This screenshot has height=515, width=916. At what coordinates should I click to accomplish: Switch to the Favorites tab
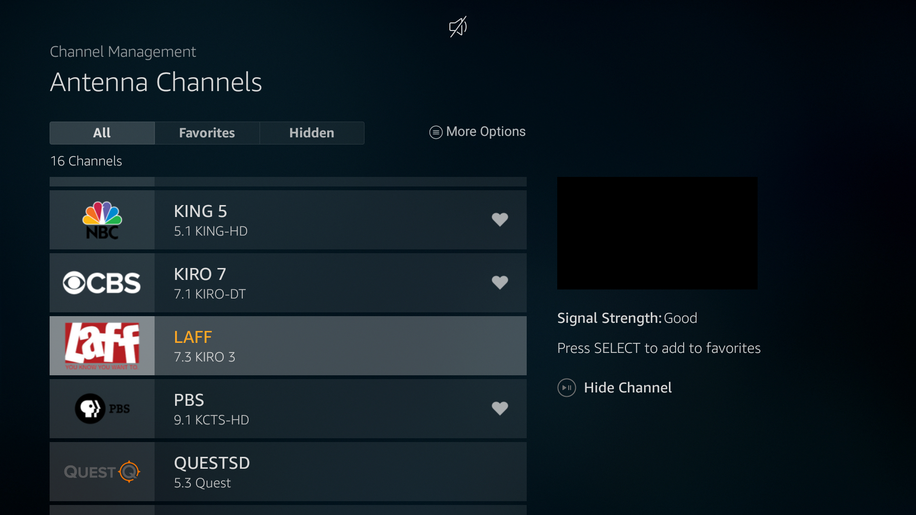click(x=207, y=133)
